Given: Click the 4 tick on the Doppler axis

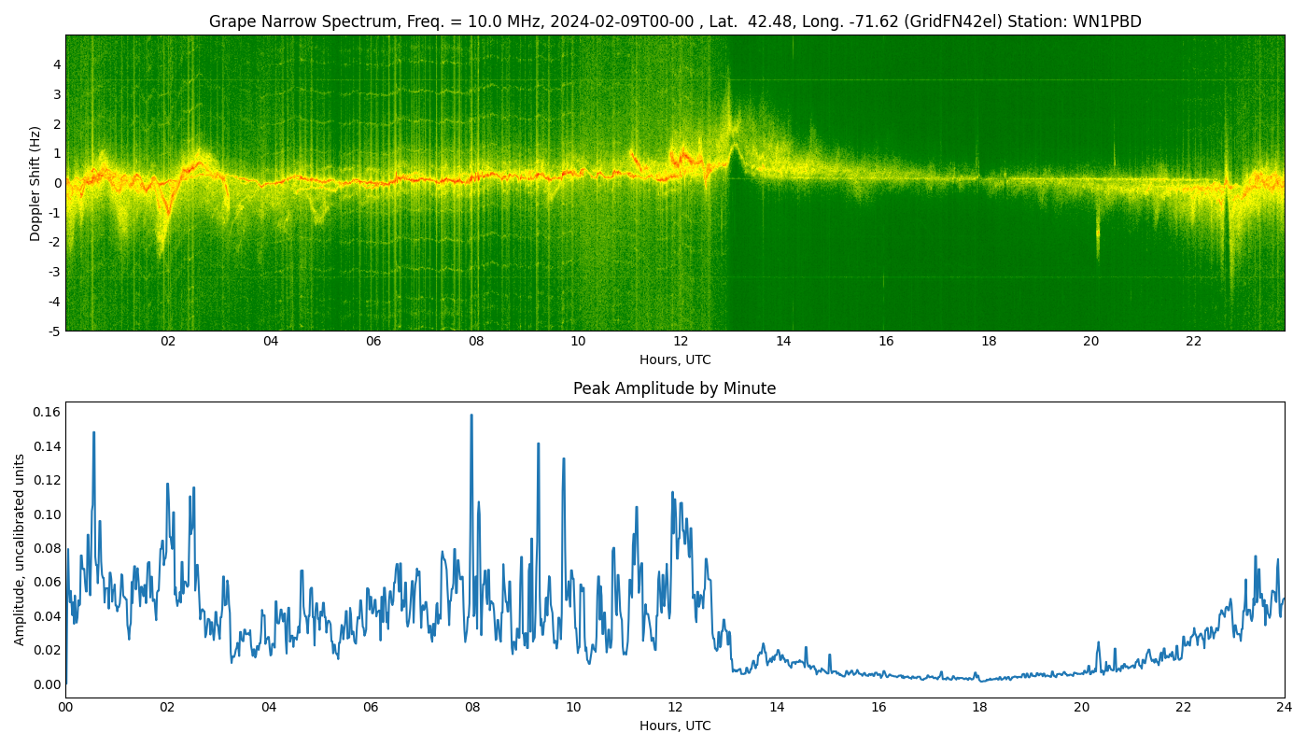Looking at the screenshot, I should [57, 64].
